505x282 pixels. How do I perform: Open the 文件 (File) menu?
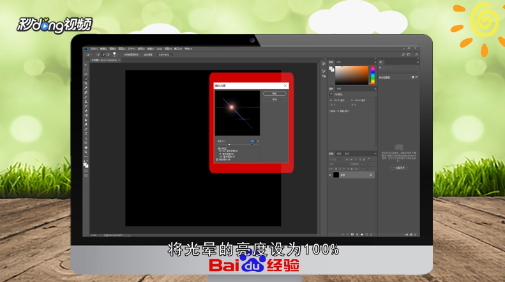point(94,49)
